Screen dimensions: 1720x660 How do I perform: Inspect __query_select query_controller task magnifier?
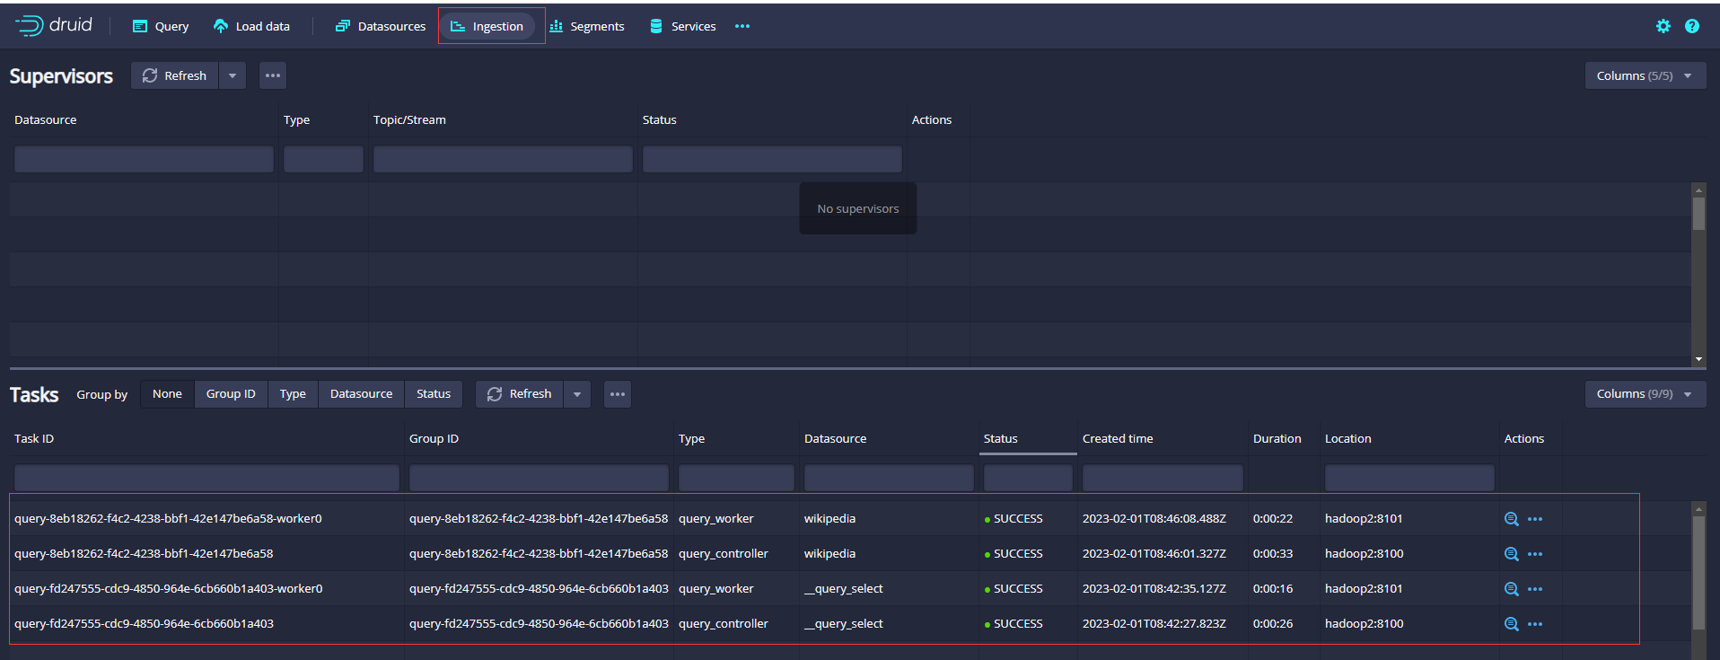coord(1512,624)
